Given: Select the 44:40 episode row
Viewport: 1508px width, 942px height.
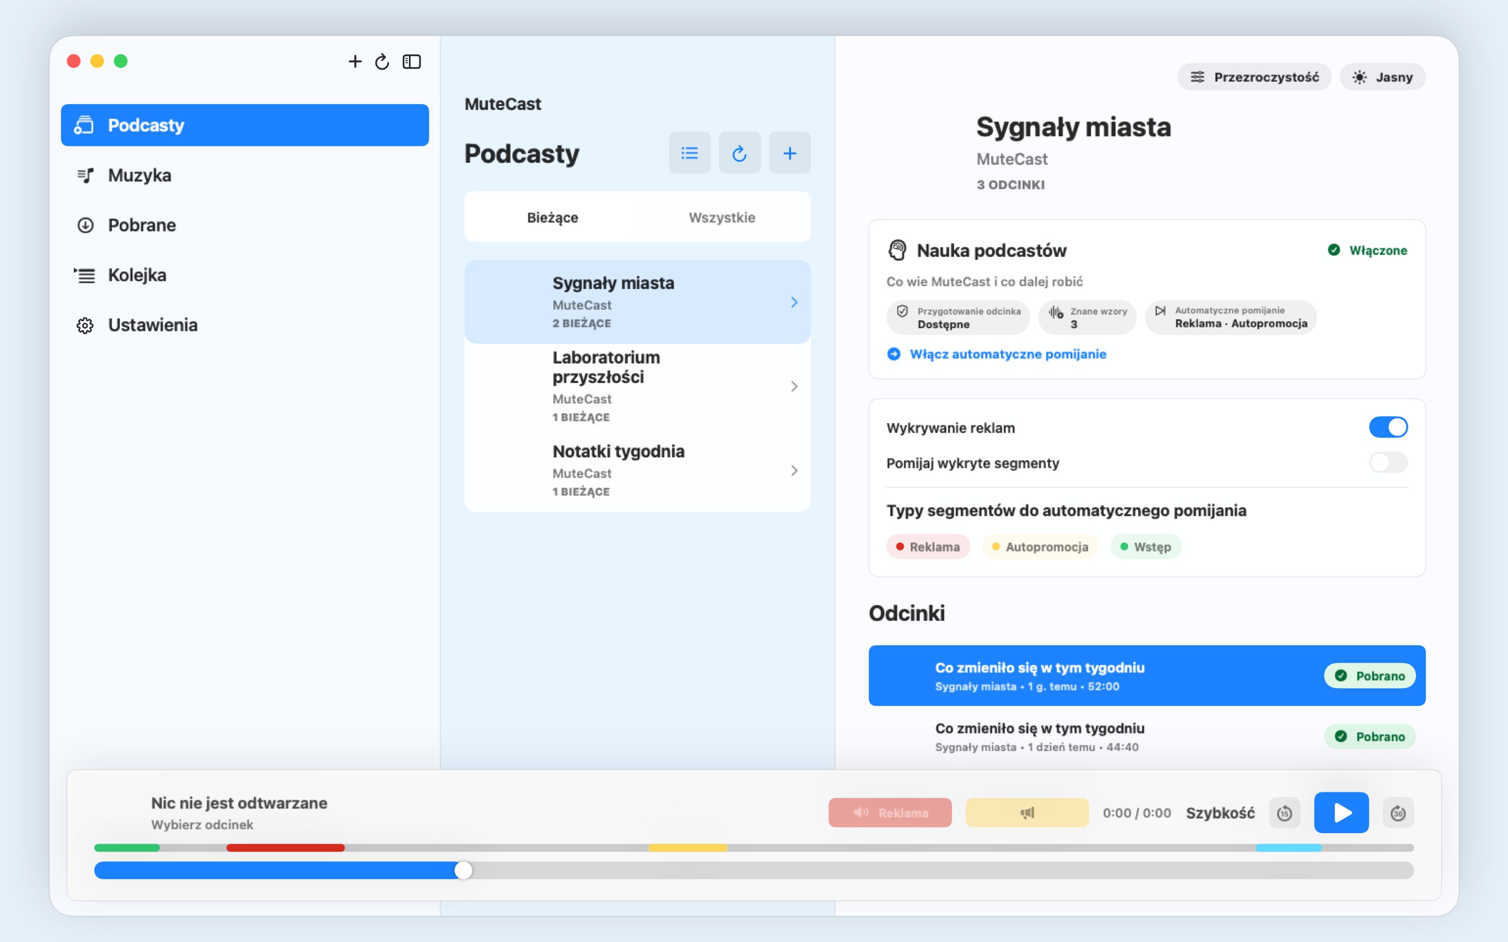Looking at the screenshot, I should click(x=1147, y=737).
